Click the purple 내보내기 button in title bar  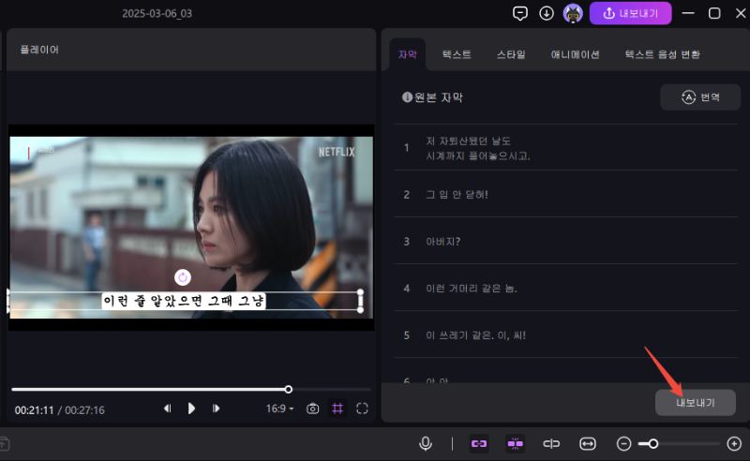click(x=630, y=13)
